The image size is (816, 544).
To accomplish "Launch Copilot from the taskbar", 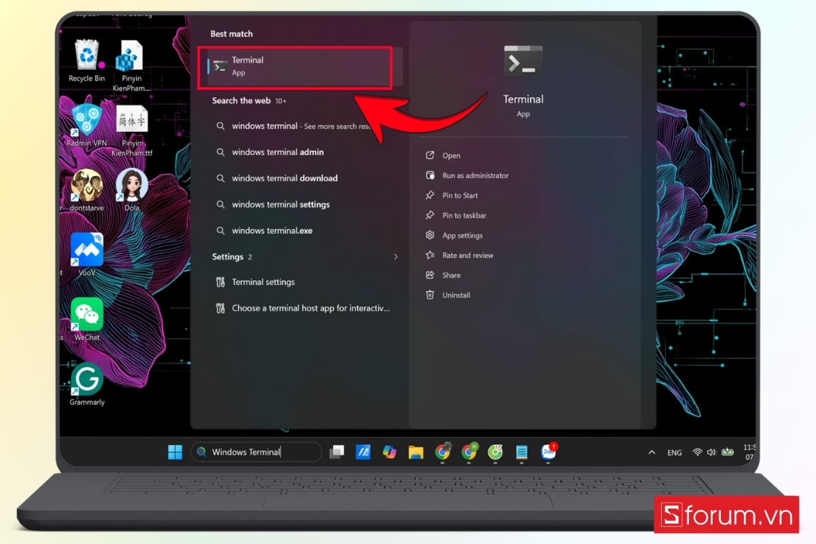I will point(390,452).
